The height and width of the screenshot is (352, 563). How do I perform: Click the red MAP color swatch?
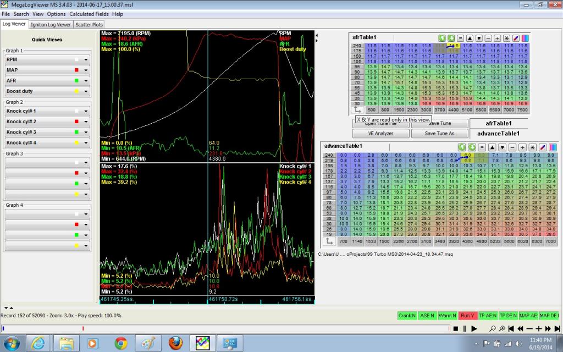pos(76,70)
